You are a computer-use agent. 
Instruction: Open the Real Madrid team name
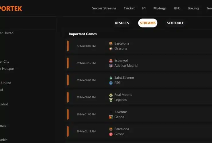coord(123,95)
